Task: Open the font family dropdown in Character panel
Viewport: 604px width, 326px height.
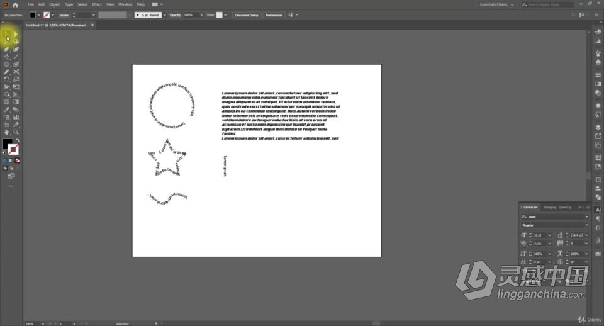Action: [586, 217]
